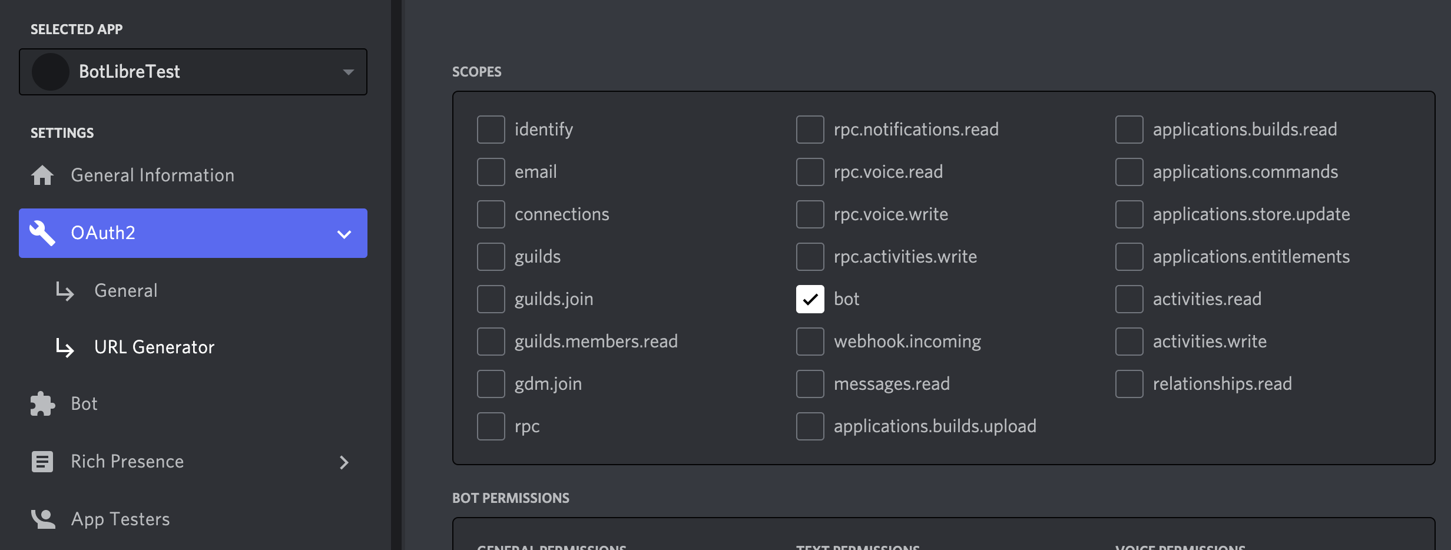Uncheck the bot scope checkbox
Screen dimensions: 1451x550
(x=810, y=299)
